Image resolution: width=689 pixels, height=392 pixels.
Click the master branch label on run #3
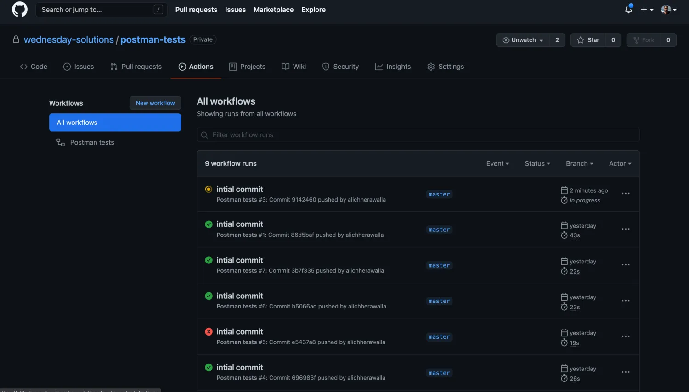tap(439, 194)
